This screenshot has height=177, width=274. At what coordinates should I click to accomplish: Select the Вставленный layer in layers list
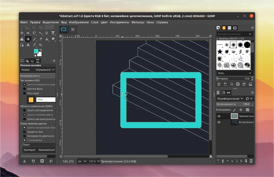coord(246,122)
